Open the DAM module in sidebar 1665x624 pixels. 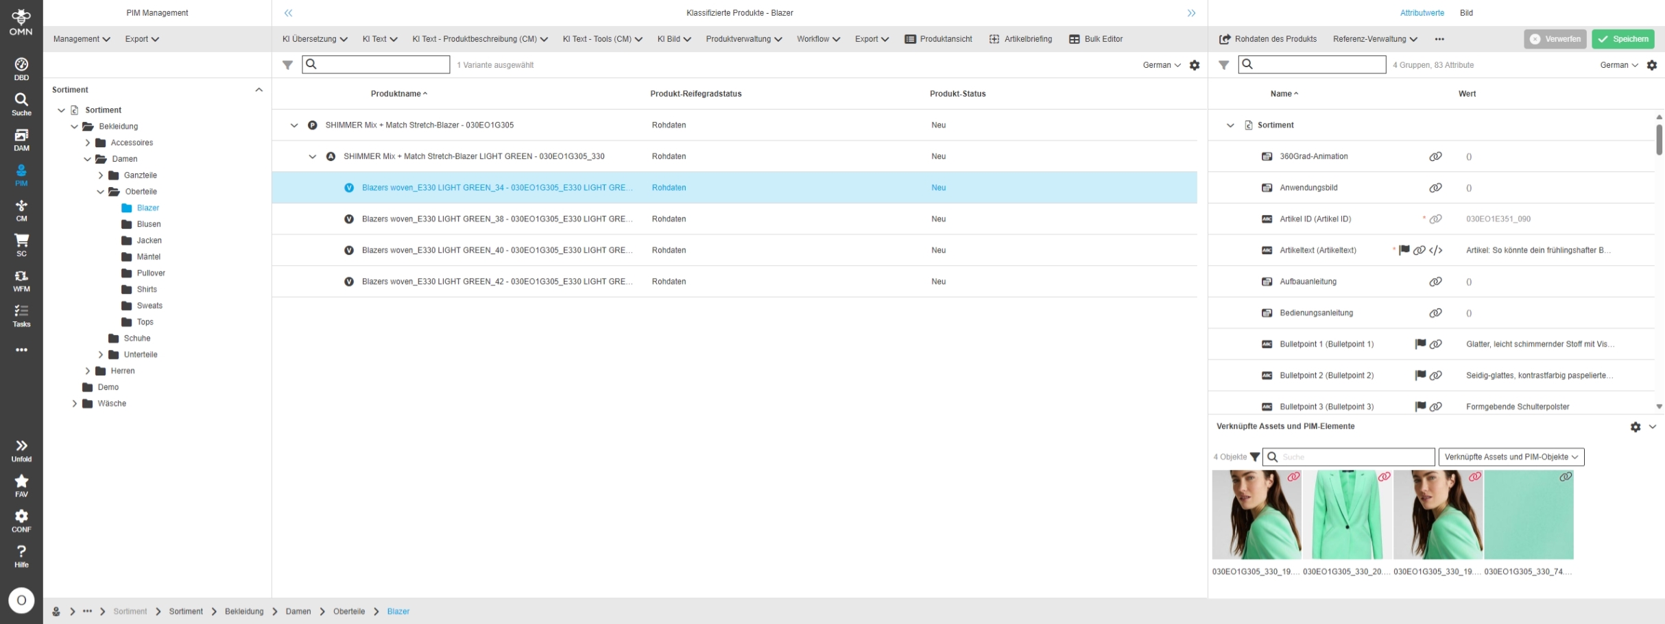click(x=21, y=140)
